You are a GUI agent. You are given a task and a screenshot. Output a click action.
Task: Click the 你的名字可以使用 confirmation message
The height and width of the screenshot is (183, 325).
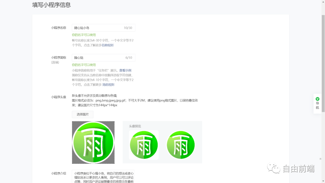point(84,35)
